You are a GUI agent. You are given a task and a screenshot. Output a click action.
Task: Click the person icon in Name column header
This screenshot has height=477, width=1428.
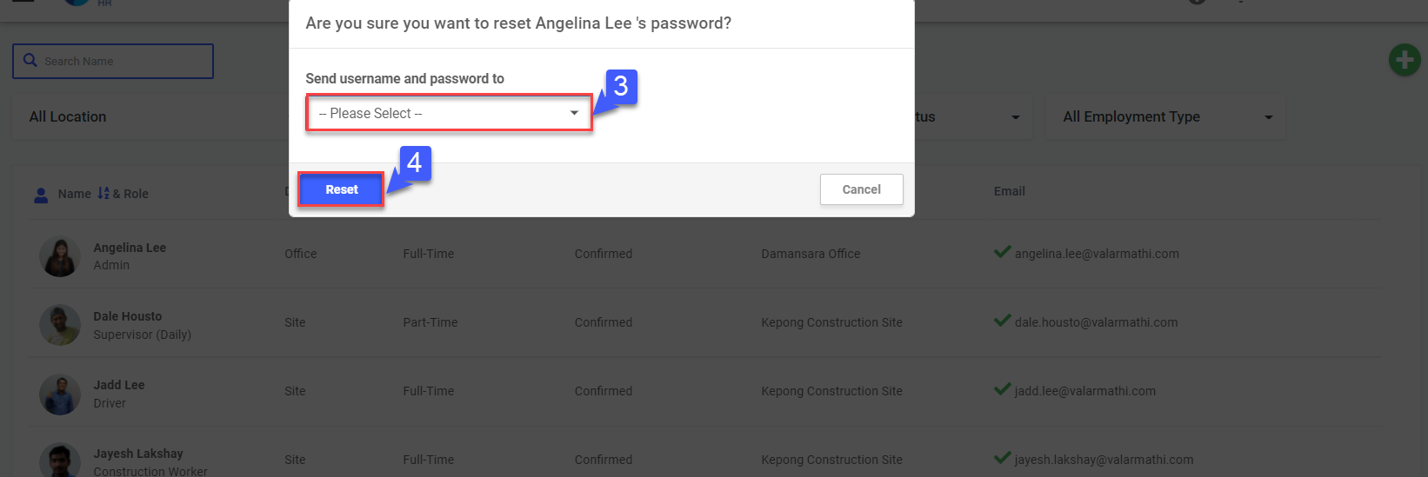coord(41,195)
